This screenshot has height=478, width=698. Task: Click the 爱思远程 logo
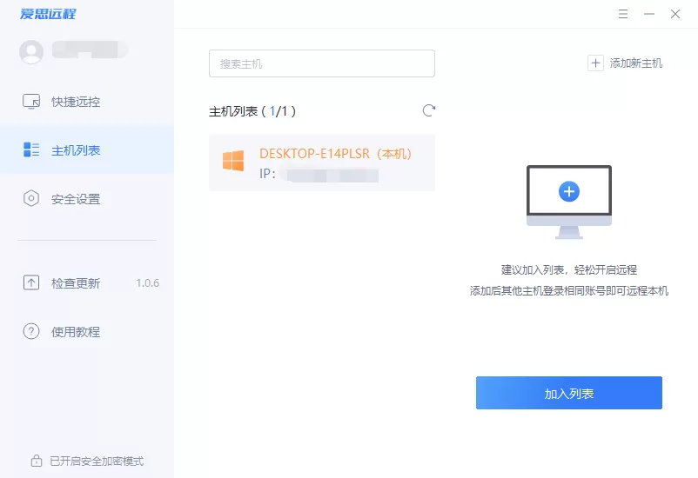48,14
